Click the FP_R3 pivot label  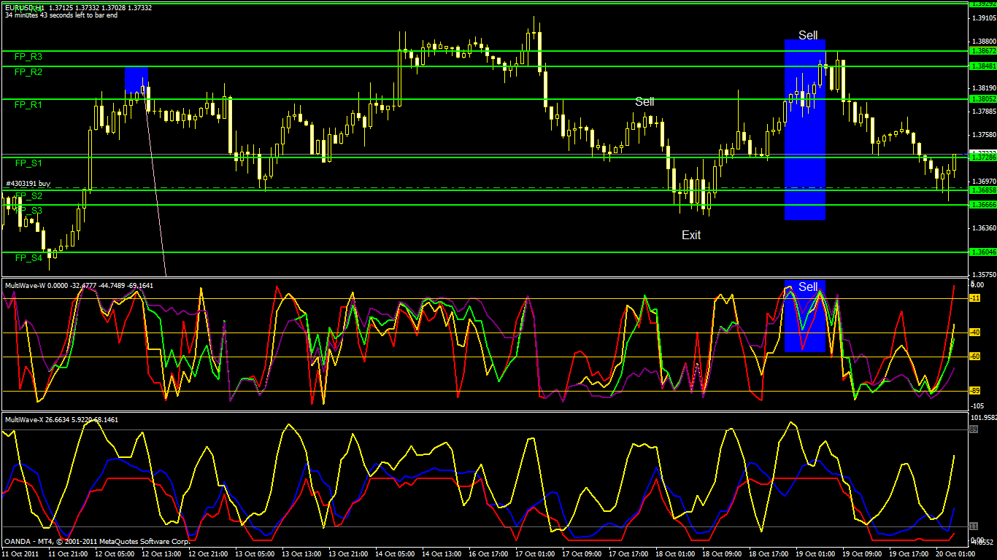click(28, 56)
